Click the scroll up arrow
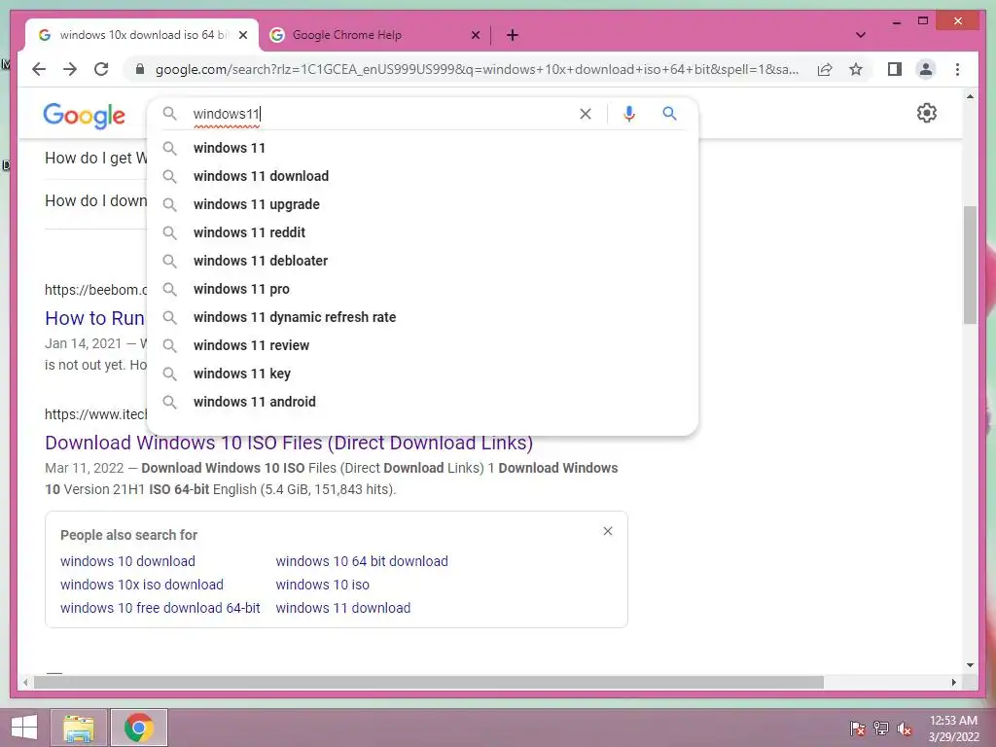Viewport: 996px width, 747px height. click(970, 97)
